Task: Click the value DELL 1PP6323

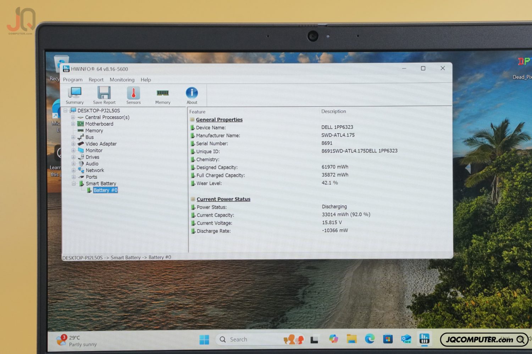Action: pyautogui.click(x=337, y=127)
